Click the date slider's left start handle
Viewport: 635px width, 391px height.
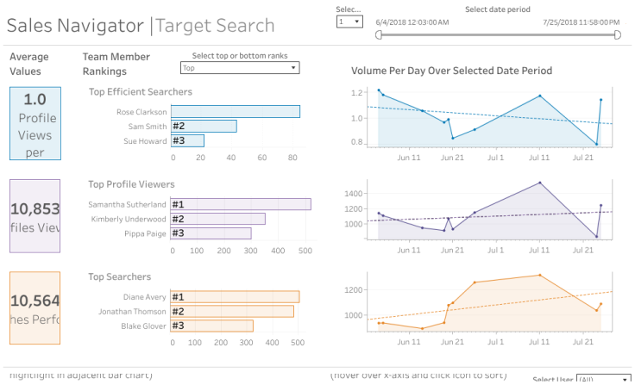pos(378,35)
